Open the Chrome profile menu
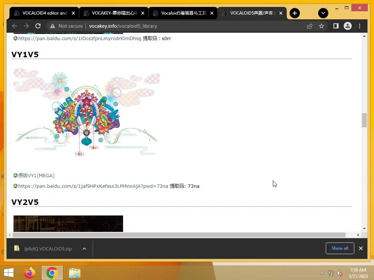The width and height of the screenshot is (374, 280). click(x=348, y=26)
